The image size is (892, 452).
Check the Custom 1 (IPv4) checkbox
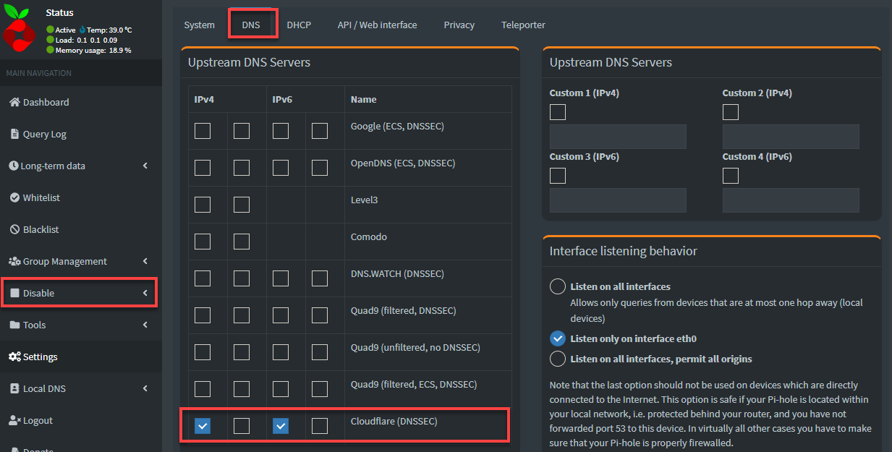(557, 112)
